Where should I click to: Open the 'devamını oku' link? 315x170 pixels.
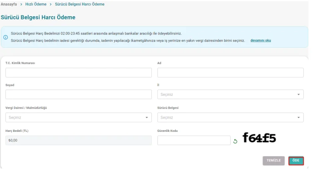(261, 41)
